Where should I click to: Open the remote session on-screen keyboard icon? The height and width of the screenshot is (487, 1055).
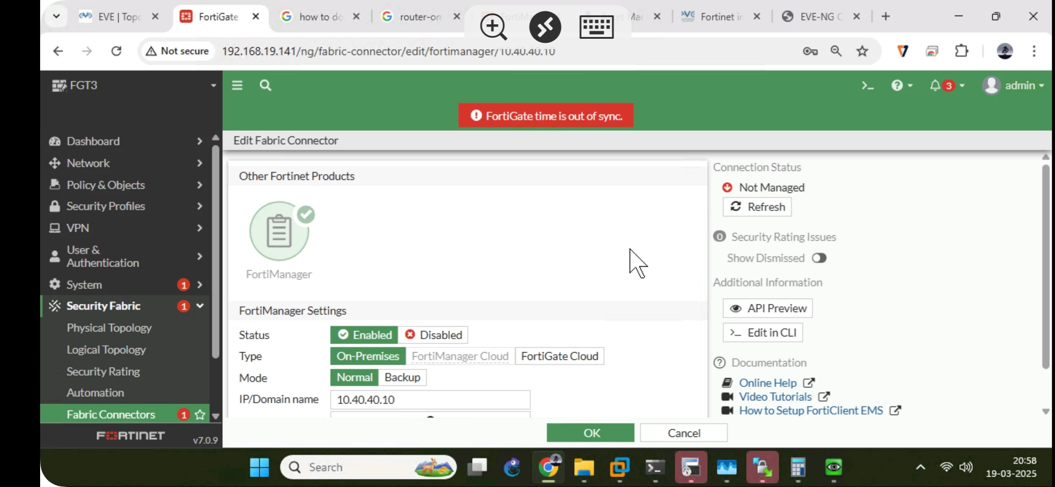[x=596, y=27]
